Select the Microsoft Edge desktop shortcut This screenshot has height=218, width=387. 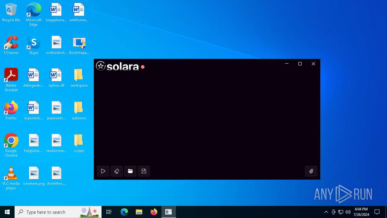34,15
